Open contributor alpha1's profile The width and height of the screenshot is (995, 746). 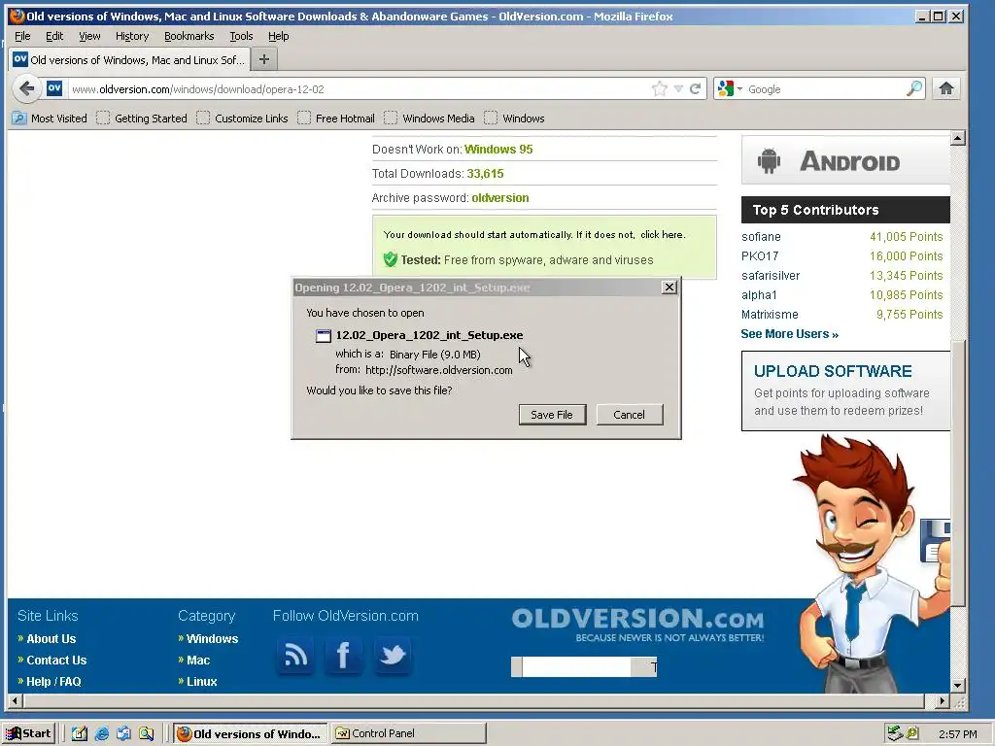coord(759,295)
